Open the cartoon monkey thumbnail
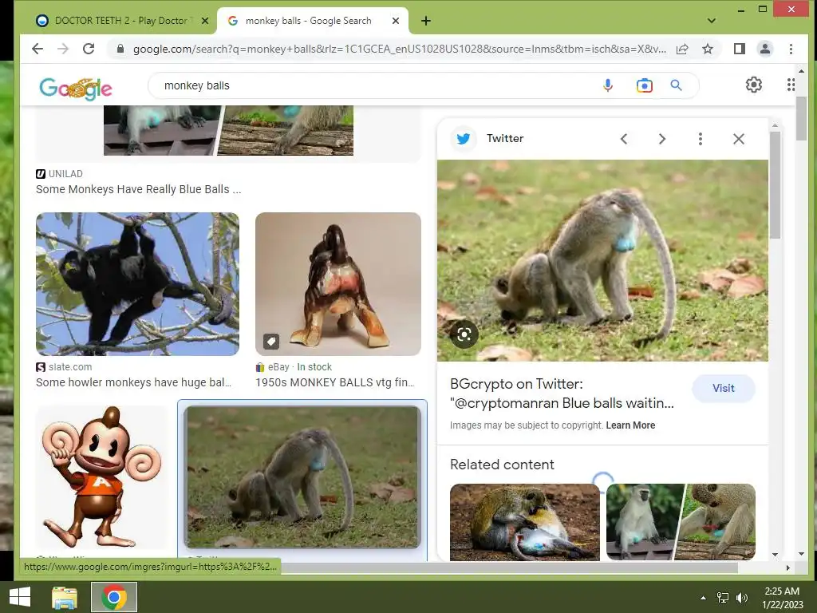 coord(102,477)
